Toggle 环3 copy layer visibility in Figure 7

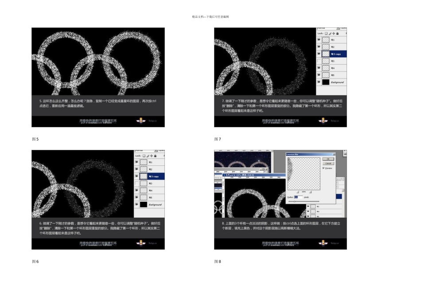click(x=319, y=54)
